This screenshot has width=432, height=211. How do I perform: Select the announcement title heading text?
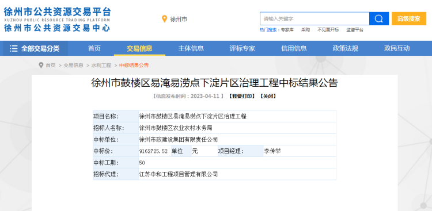point(215,83)
